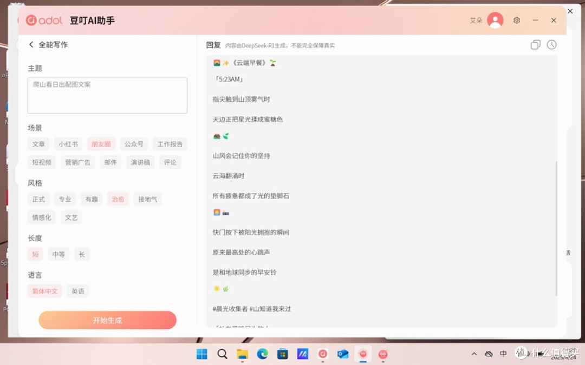Select 小红书 scene tag
The width and height of the screenshot is (585, 365).
tap(68, 144)
